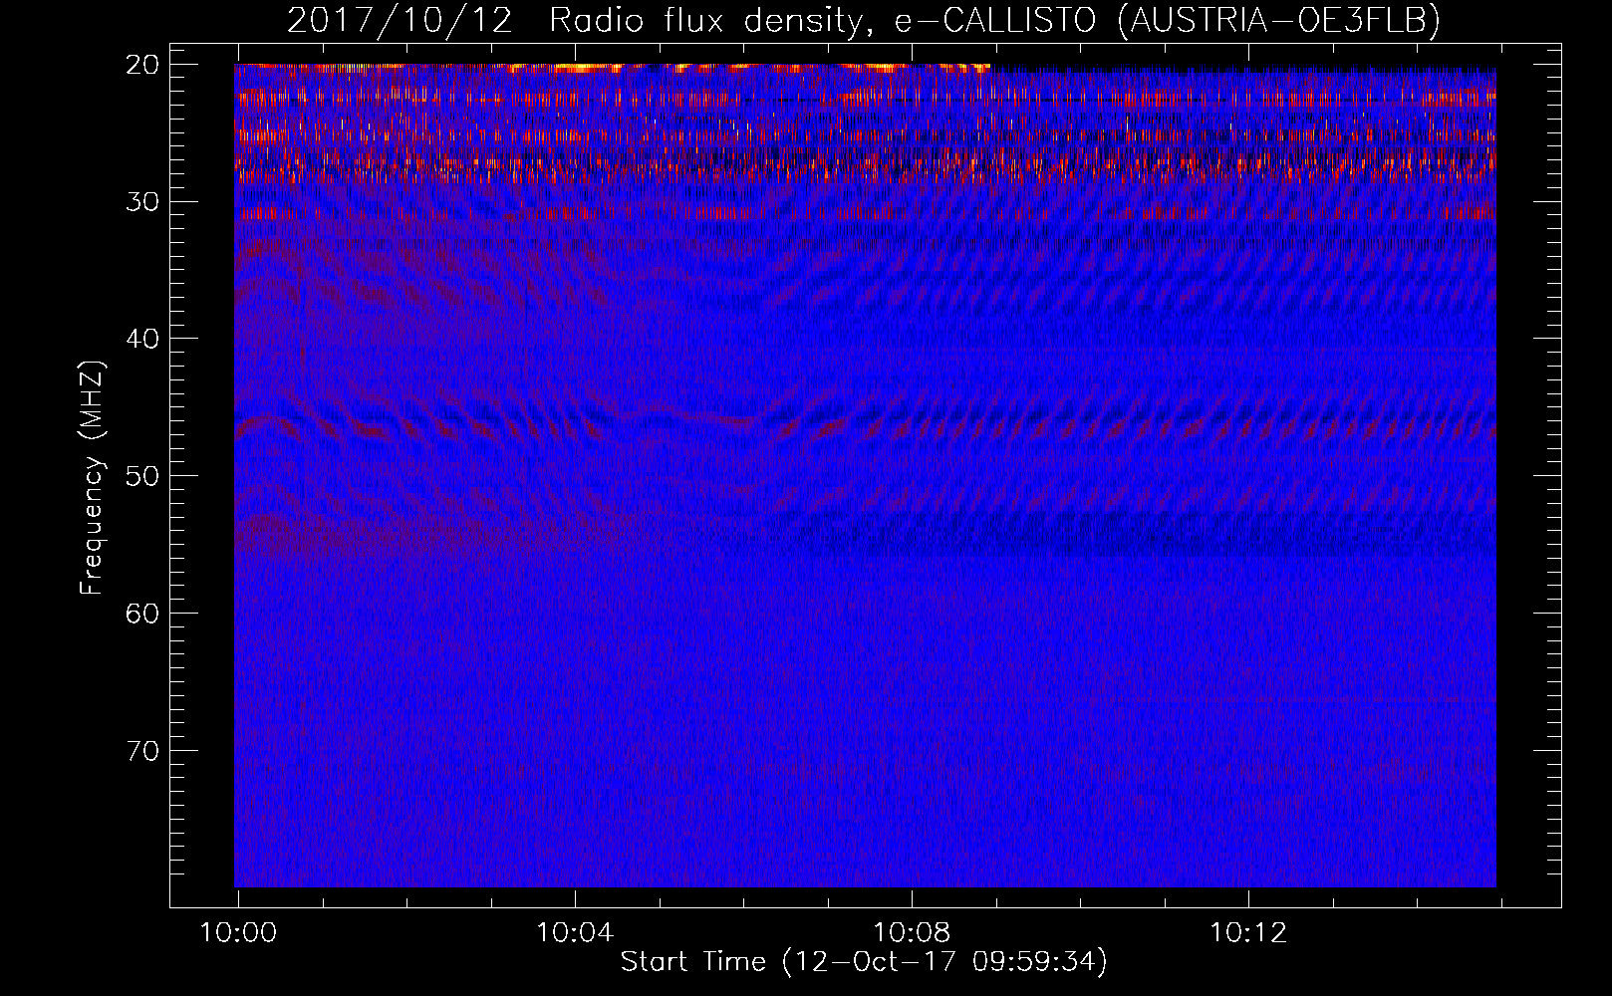Screen dimensions: 1612x996
Task: Click the 30 frequency tick label
Action: coord(142,202)
